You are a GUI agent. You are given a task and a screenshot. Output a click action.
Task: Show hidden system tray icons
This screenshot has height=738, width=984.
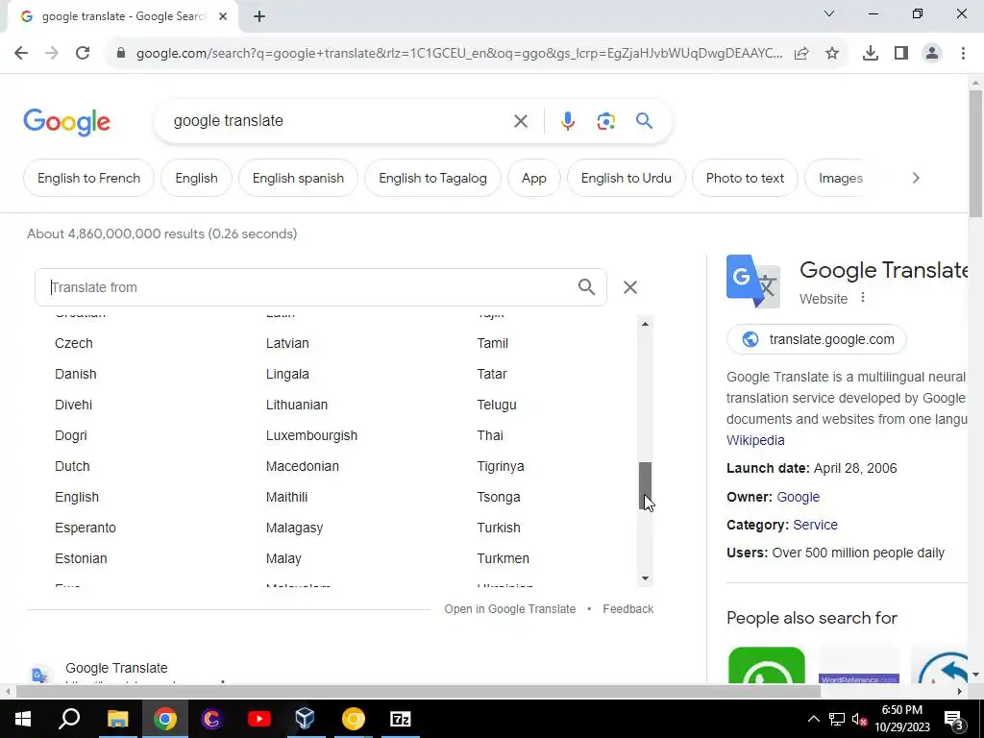(x=813, y=719)
